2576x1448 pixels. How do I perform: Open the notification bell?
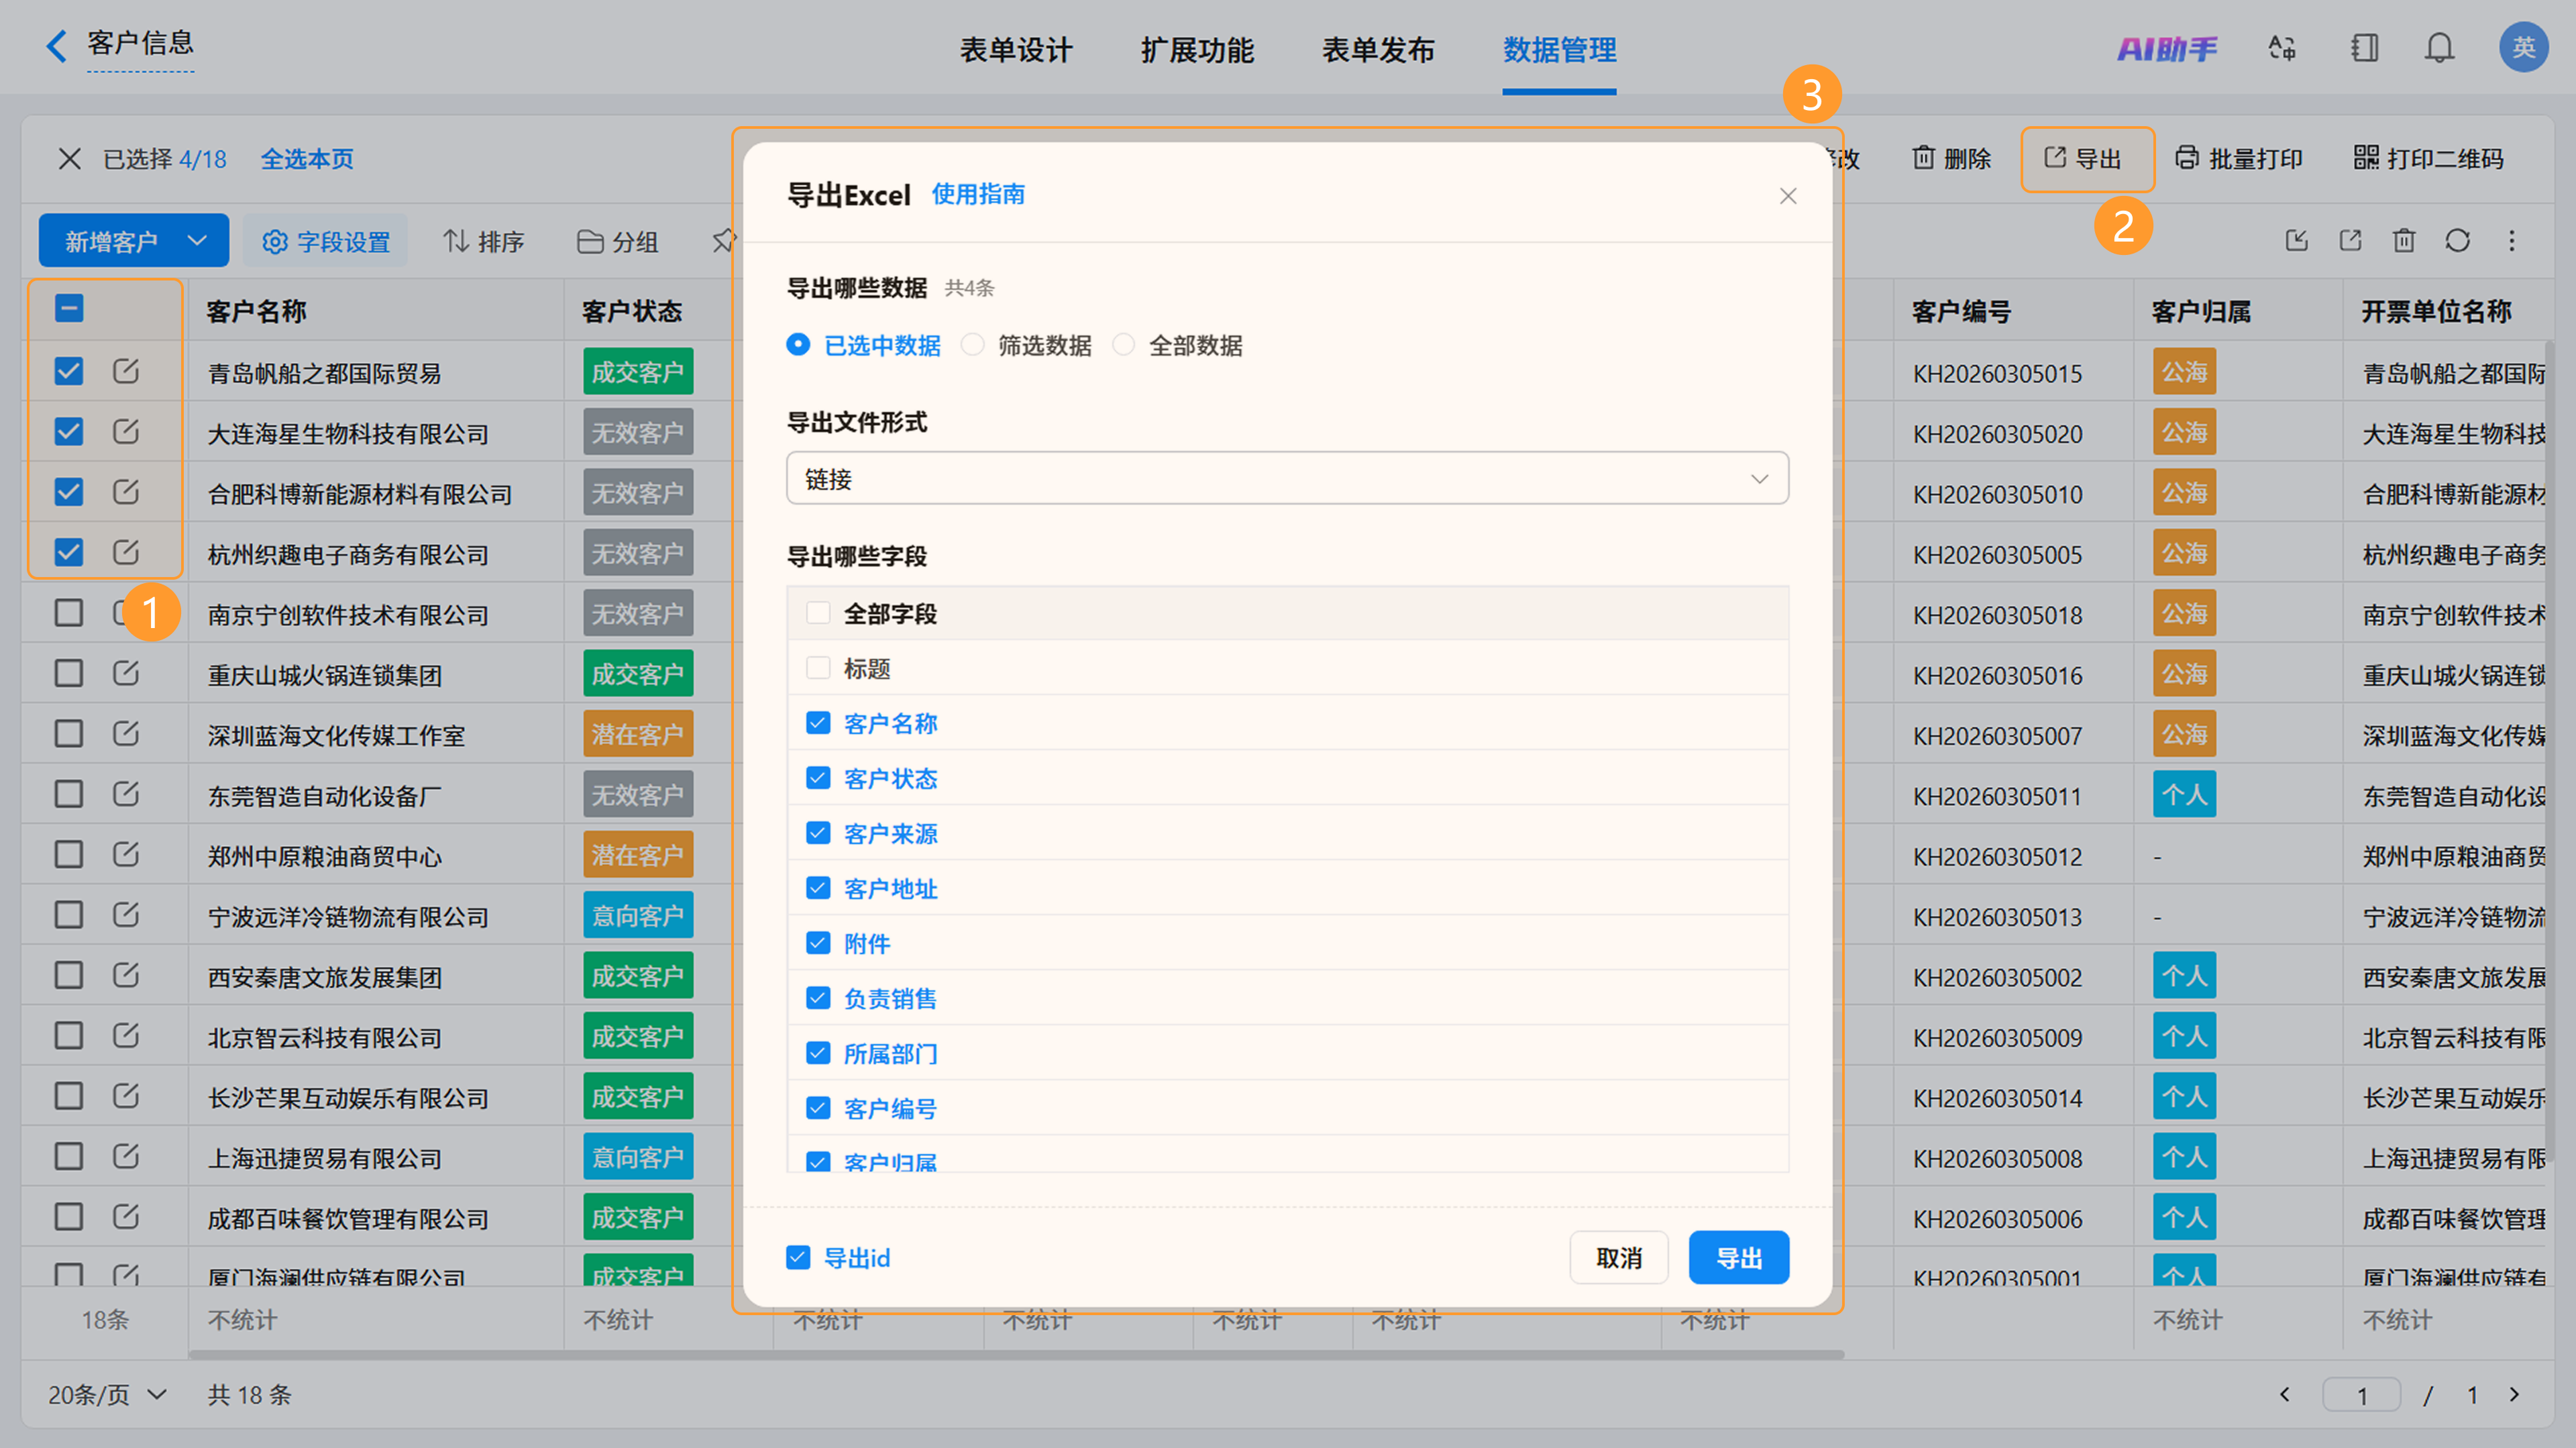click(x=2440, y=48)
